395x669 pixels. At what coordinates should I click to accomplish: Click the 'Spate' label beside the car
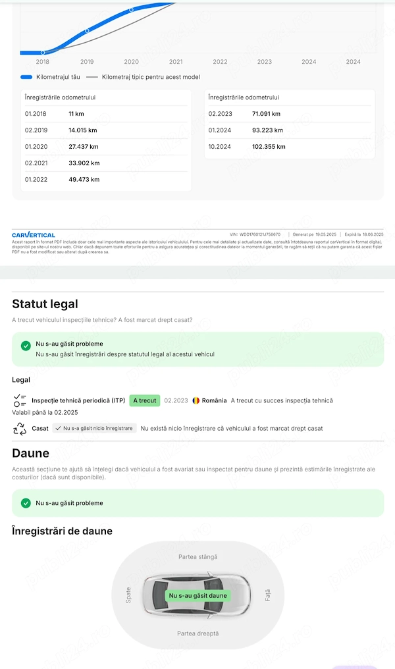[x=128, y=595]
